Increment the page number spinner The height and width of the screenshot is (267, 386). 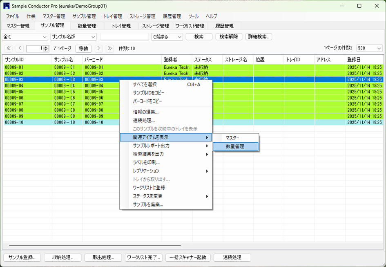point(46,47)
